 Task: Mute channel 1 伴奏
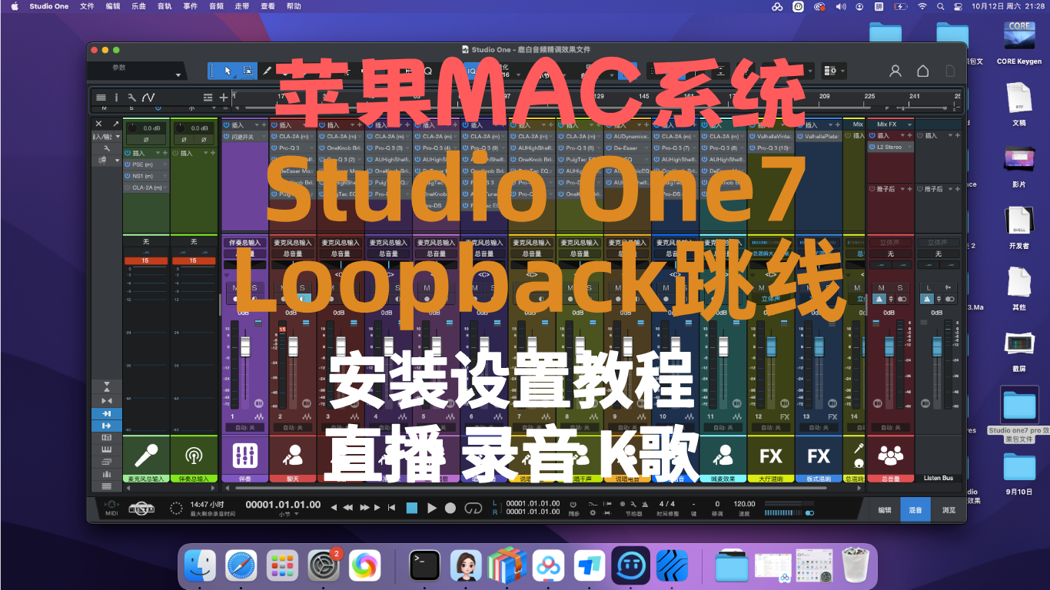[235, 287]
